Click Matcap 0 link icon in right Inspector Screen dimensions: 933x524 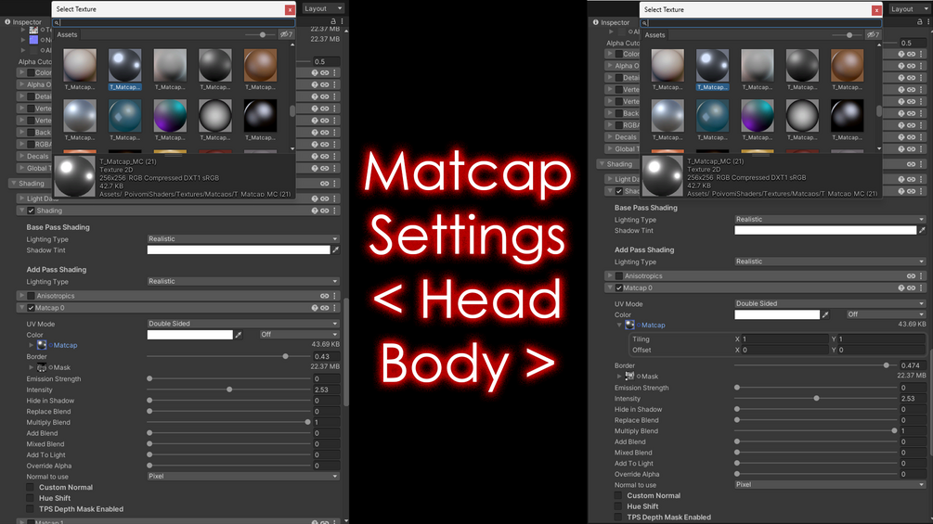pos(911,288)
